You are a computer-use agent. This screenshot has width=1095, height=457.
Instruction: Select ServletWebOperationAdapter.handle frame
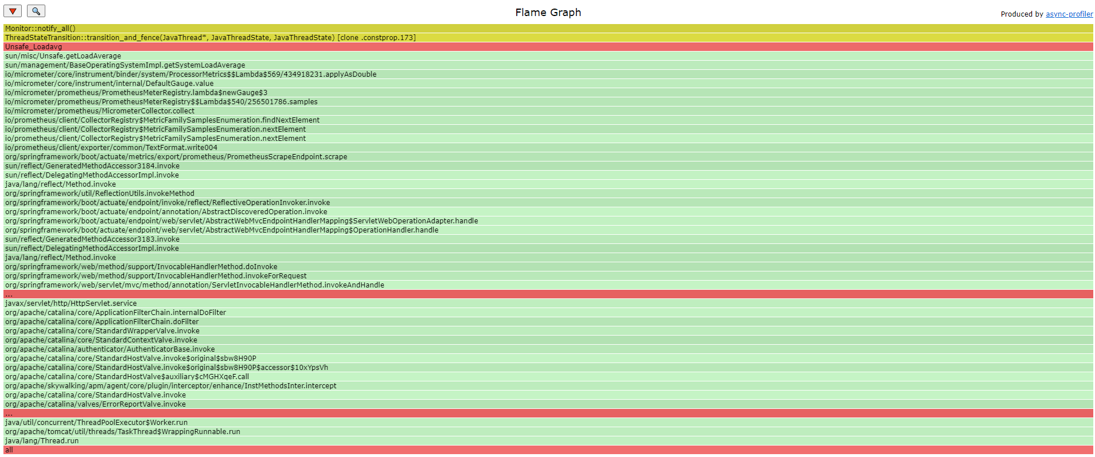pyautogui.click(x=548, y=221)
